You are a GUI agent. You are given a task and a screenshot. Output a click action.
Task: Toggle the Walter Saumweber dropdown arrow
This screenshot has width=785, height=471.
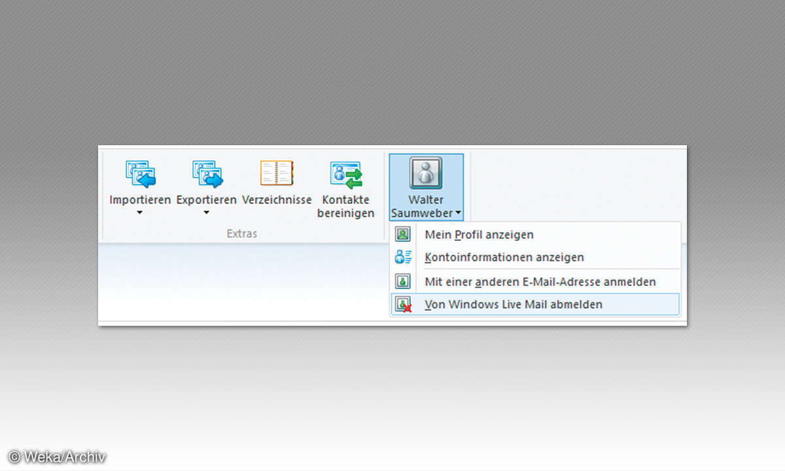(459, 213)
